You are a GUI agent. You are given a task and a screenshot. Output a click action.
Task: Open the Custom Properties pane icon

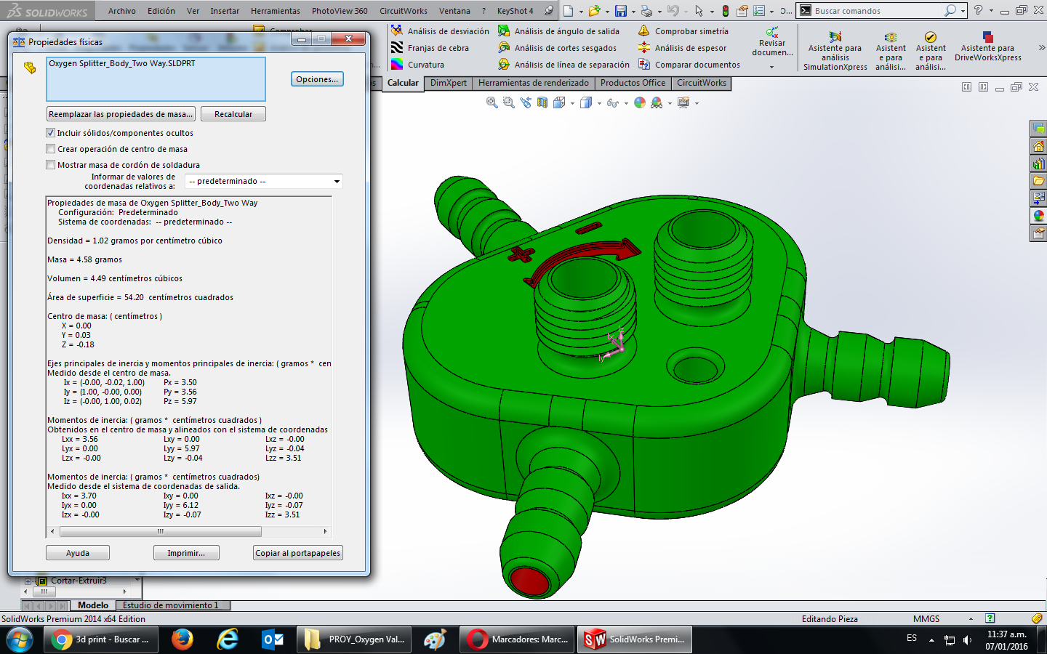coord(1038,233)
